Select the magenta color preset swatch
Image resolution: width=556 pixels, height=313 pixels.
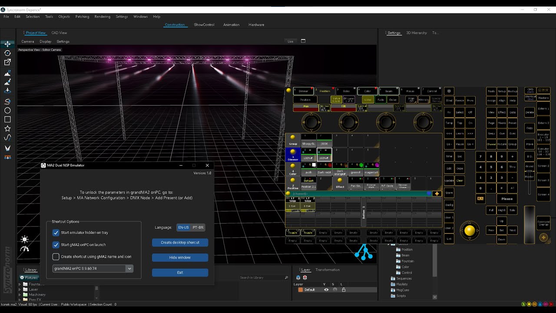pyautogui.click(x=371, y=170)
